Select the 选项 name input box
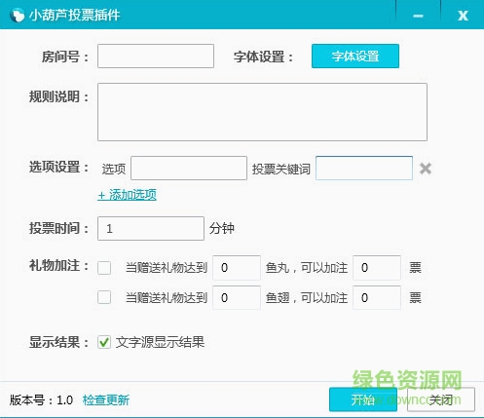The image size is (484, 418). pyautogui.click(x=189, y=169)
